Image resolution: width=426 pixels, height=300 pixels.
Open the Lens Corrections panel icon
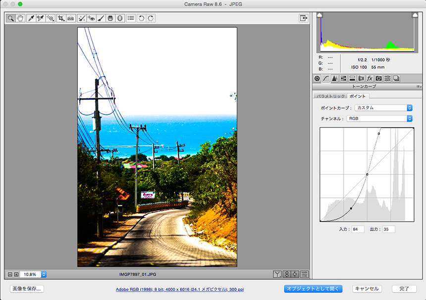pos(361,79)
